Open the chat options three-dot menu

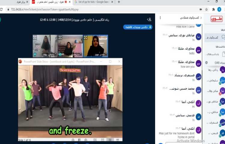(160, 18)
